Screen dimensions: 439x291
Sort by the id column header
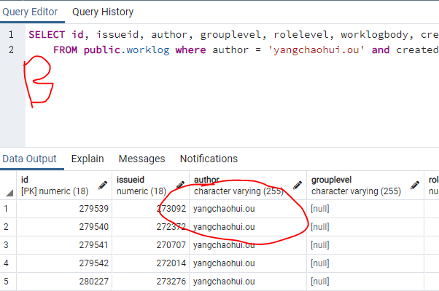point(64,186)
